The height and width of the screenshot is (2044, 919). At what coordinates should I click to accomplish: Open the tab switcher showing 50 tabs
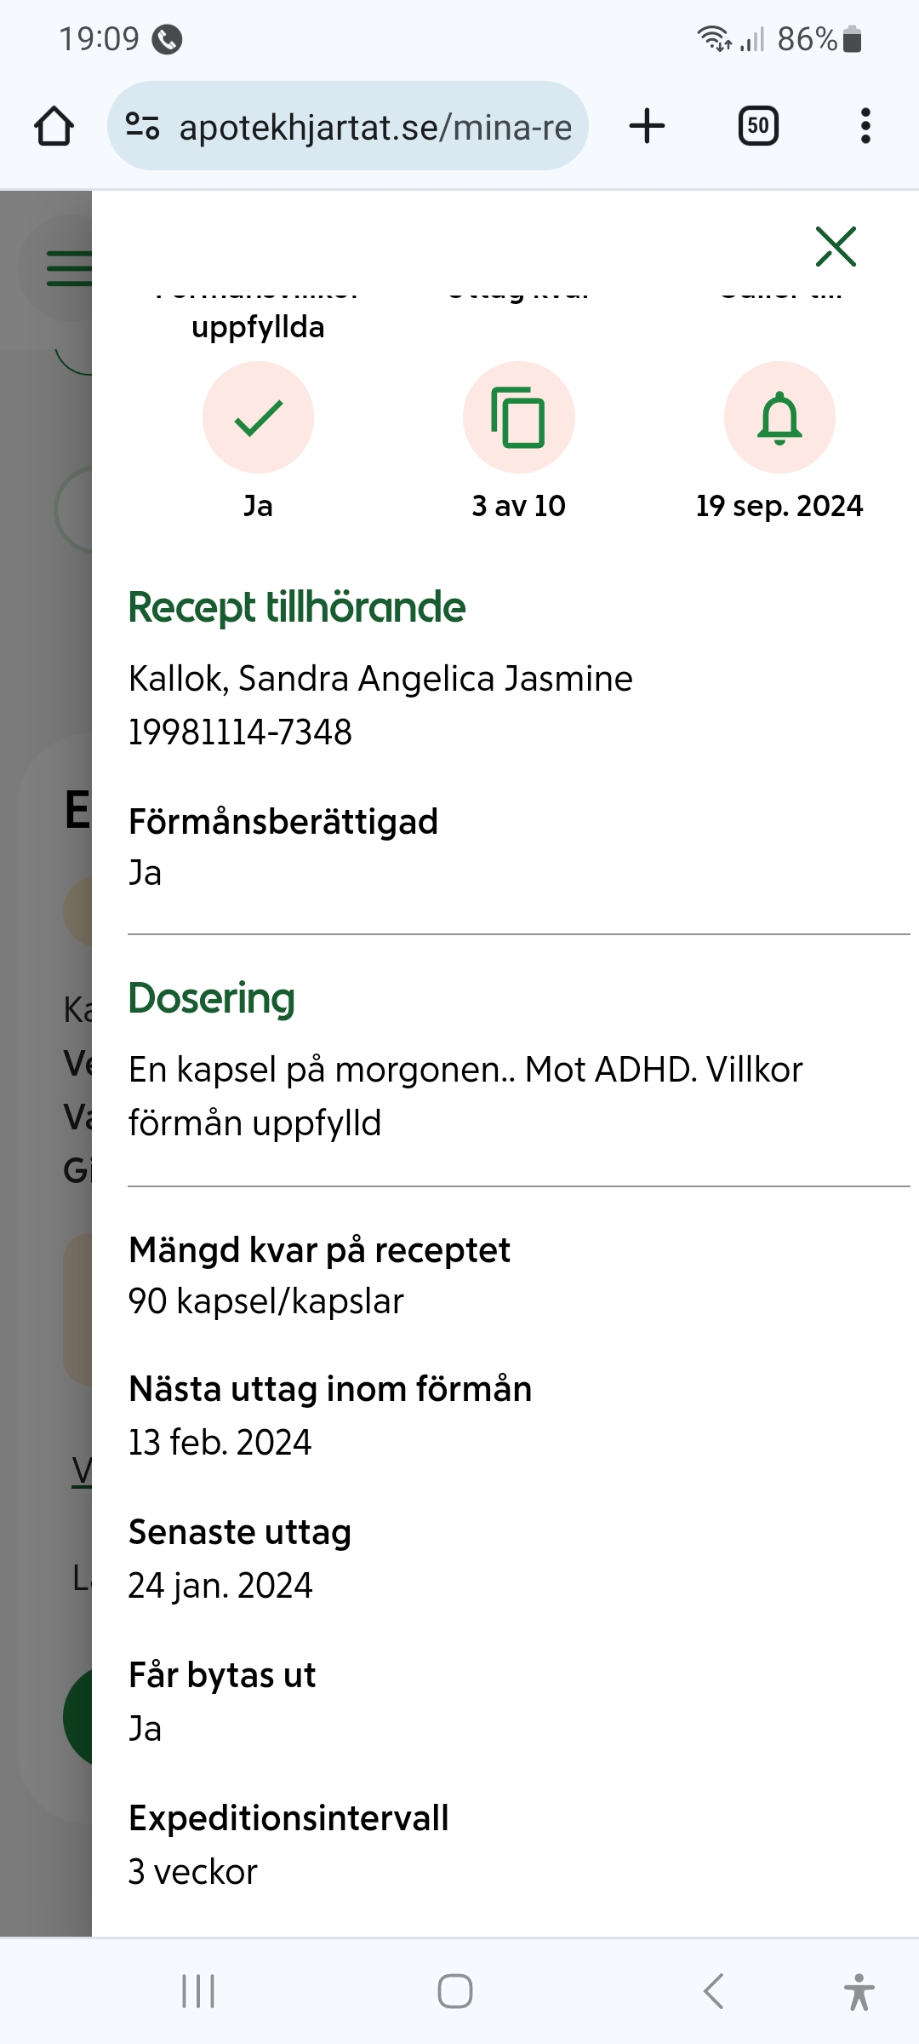point(757,126)
